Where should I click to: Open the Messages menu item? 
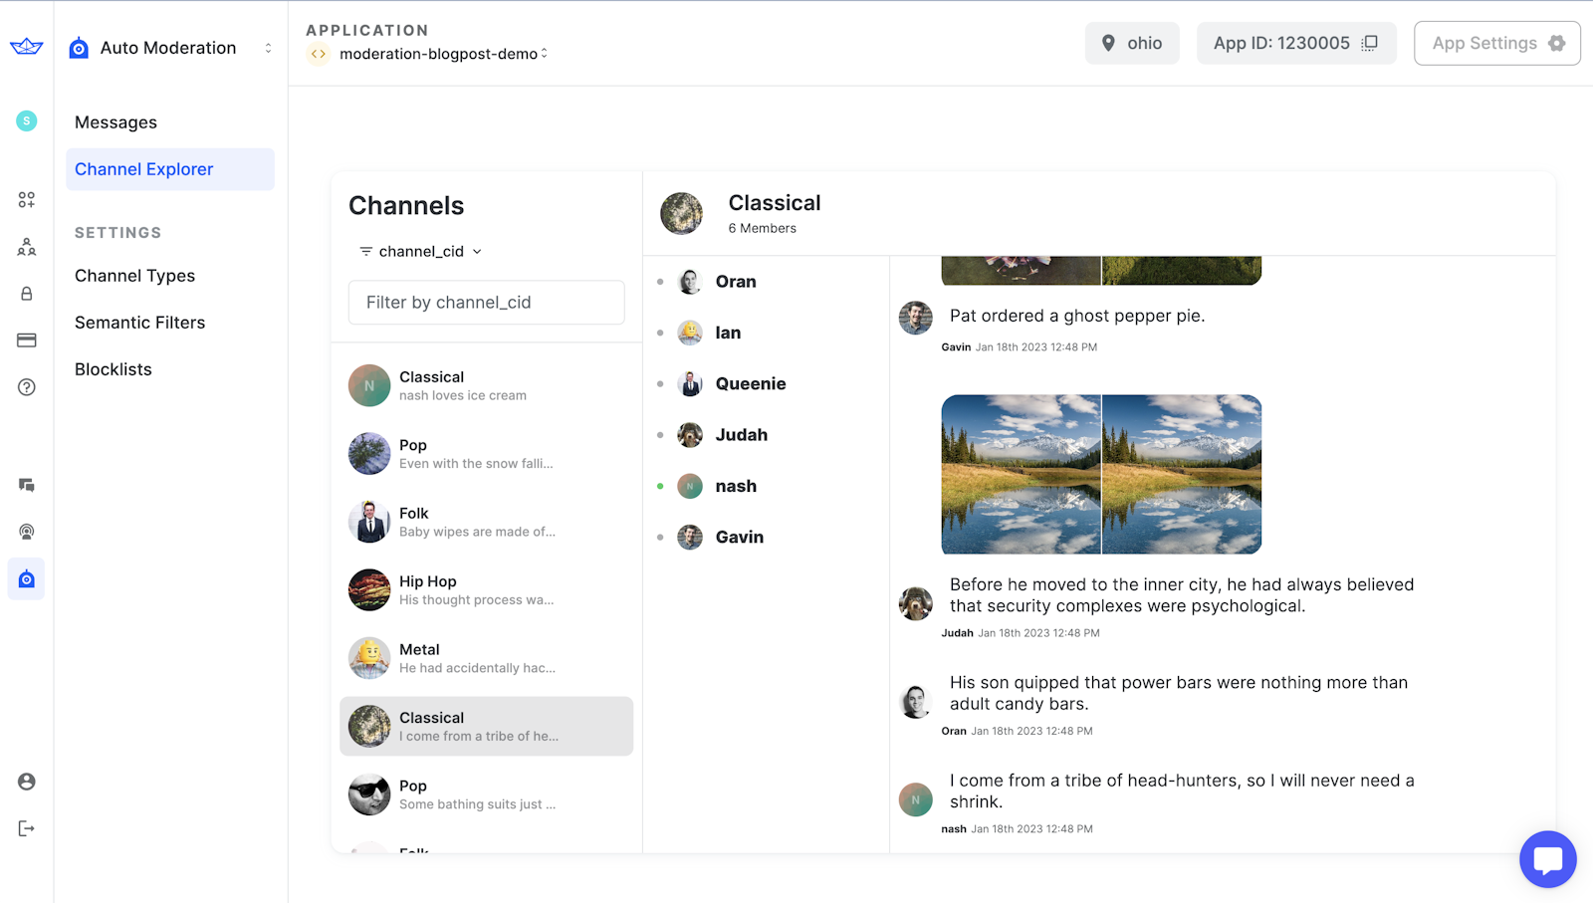click(x=115, y=122)
